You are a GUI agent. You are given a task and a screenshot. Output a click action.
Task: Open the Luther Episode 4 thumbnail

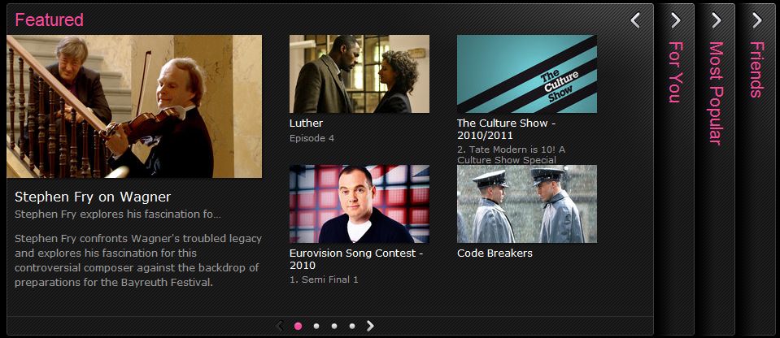click(x=359, y=74)
